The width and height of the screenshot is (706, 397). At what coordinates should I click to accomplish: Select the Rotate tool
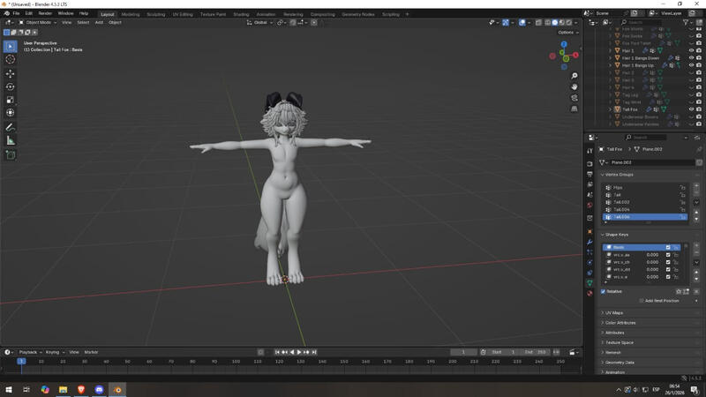tap(10, 86)
